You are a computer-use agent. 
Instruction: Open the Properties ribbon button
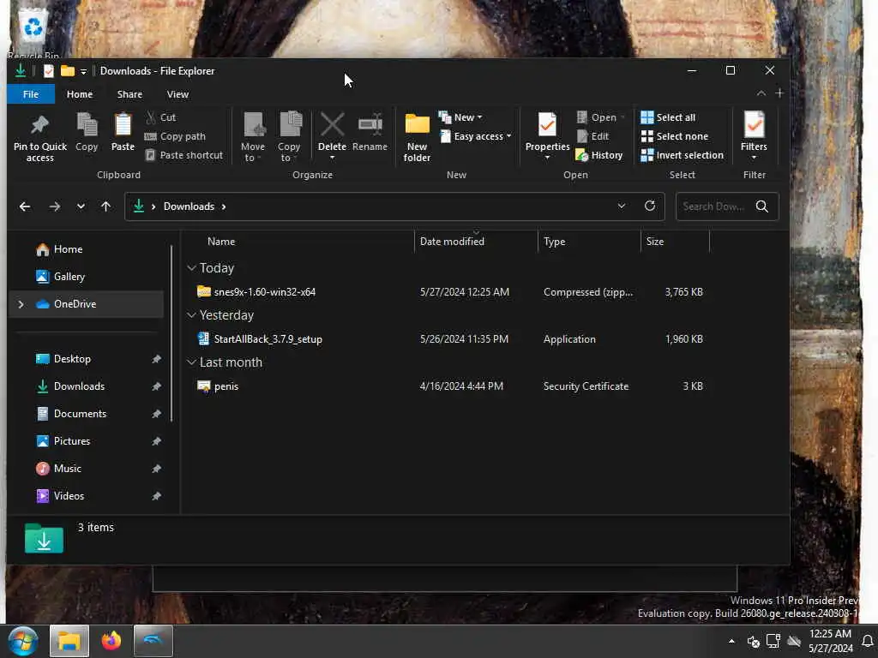pos(547,136)
